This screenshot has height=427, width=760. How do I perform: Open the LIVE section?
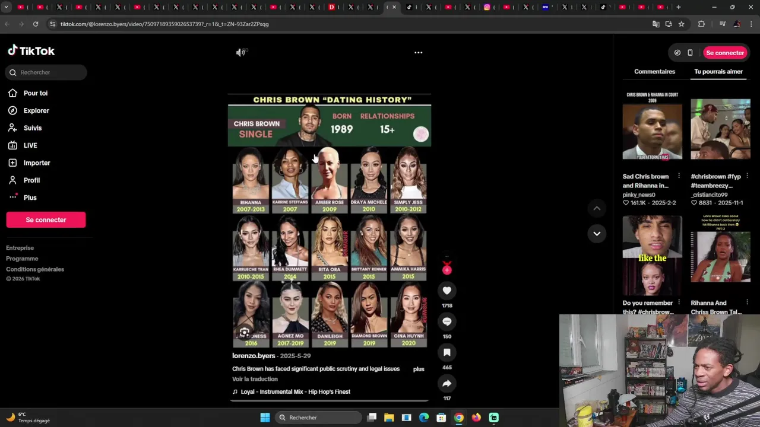point(30,145)
